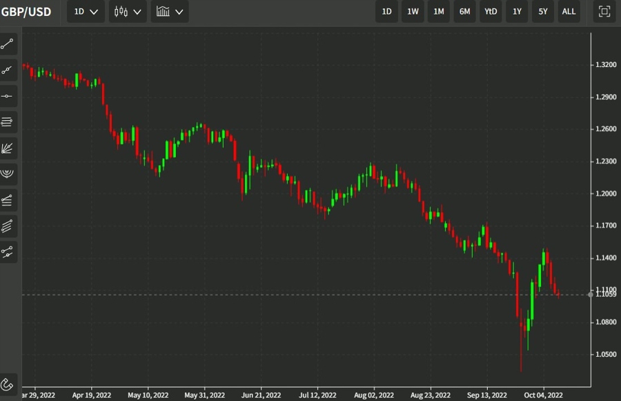Click the Sep 13, 2022 date label
This screenshot has height=401, width=621.
tap(486, 395)
